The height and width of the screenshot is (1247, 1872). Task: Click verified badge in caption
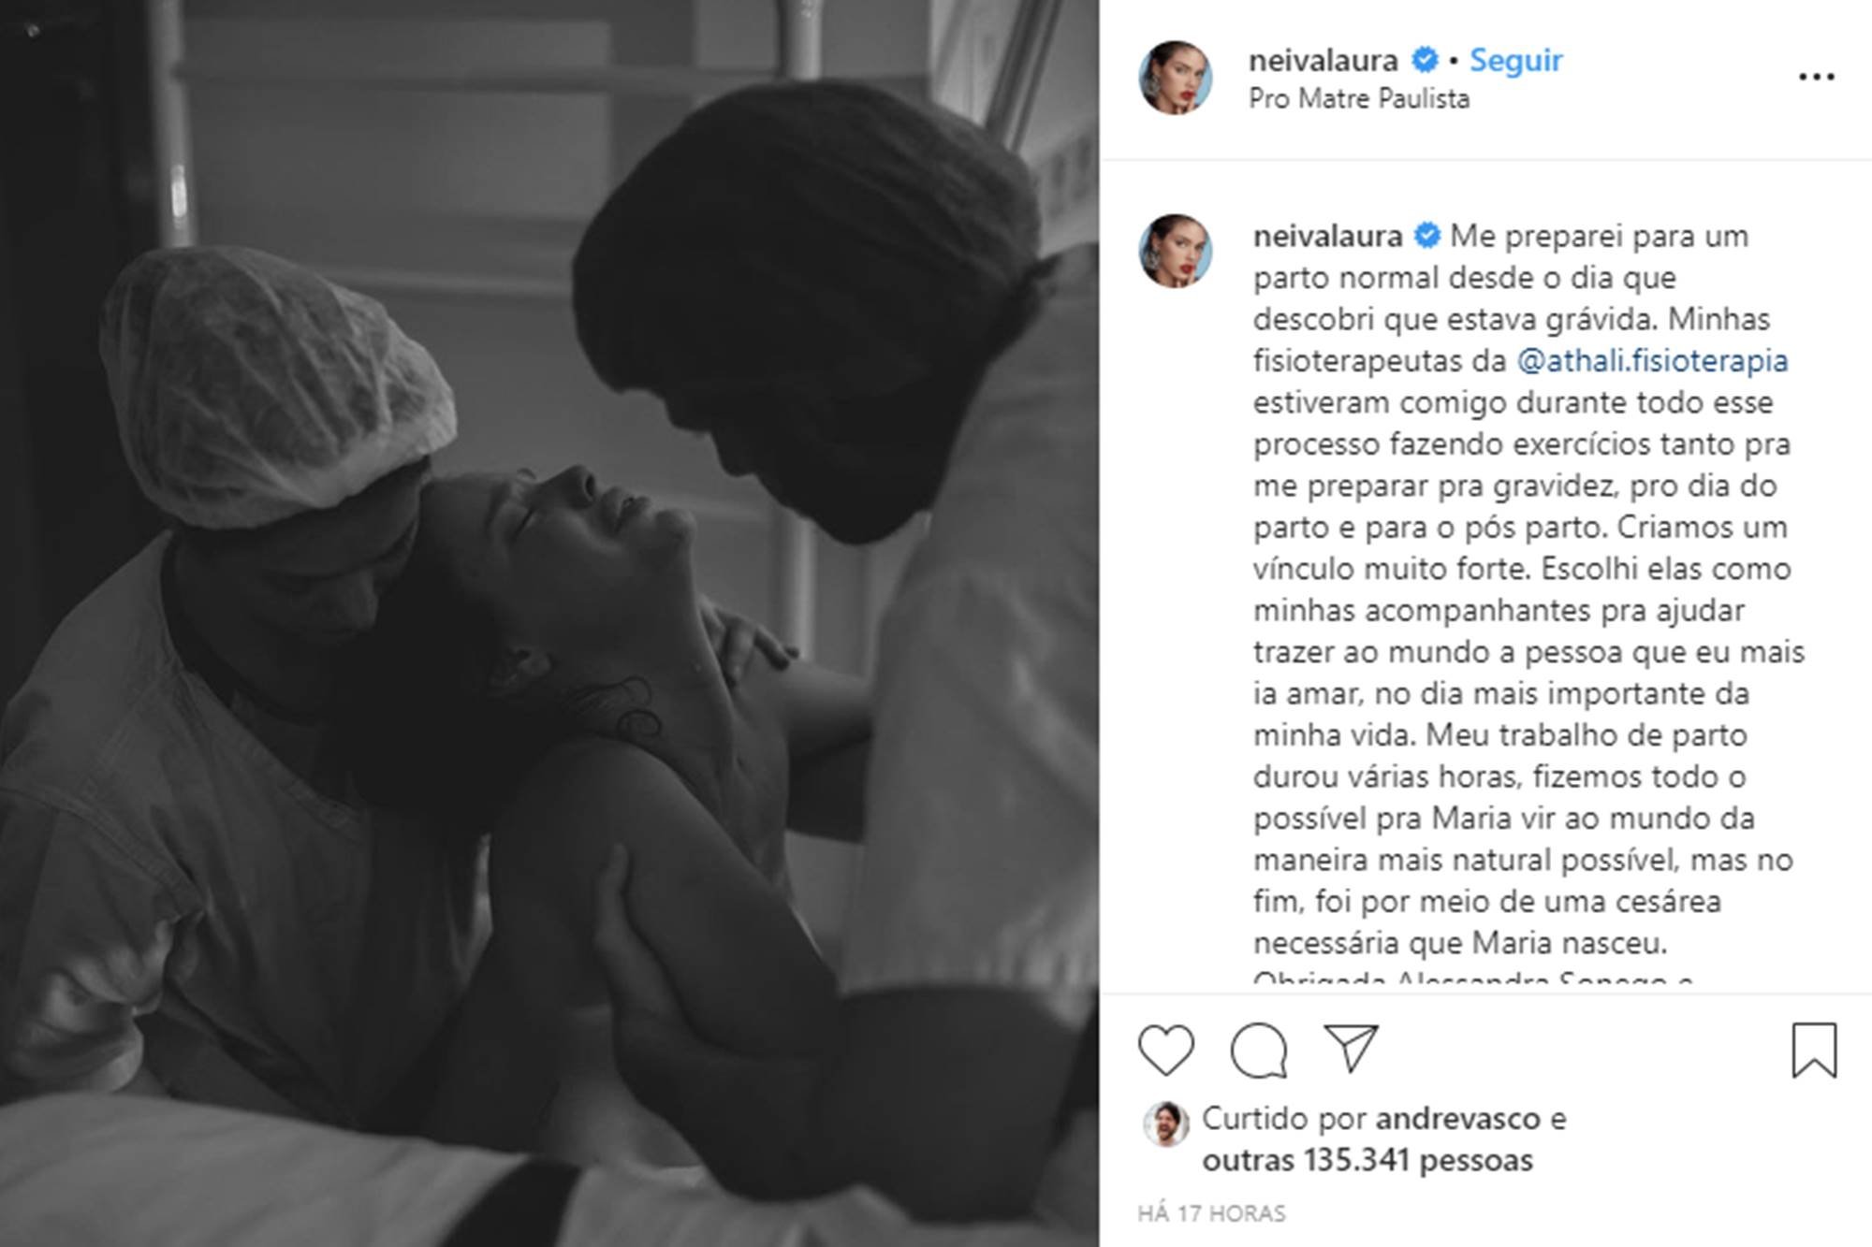1427,236
